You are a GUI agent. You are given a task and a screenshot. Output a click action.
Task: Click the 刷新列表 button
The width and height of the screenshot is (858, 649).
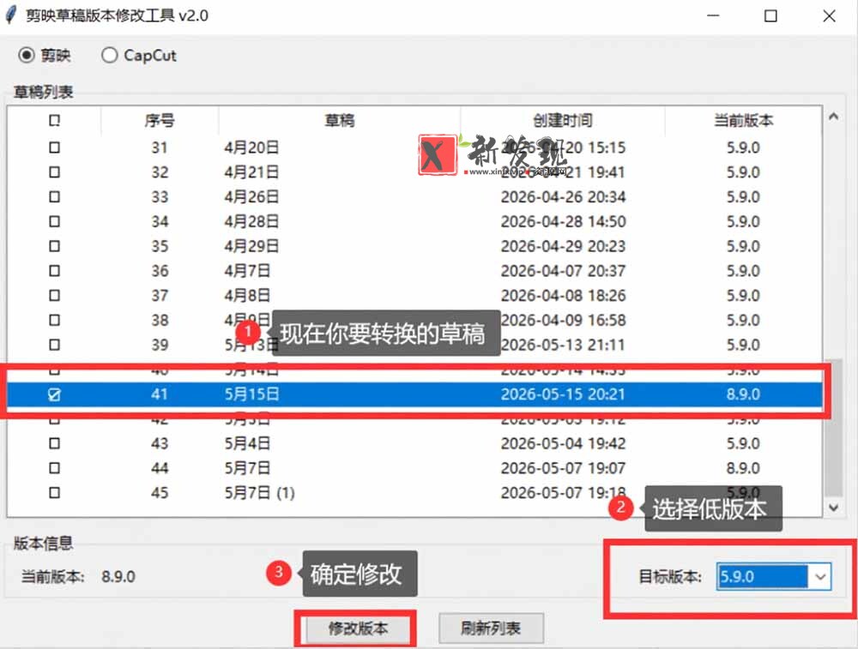(x=490, y=628)
